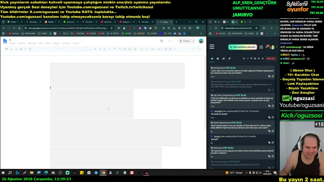This screenshot has height=182, width=324.
Task: Click the add comment icon in toolbar
Action: point(125,49)
